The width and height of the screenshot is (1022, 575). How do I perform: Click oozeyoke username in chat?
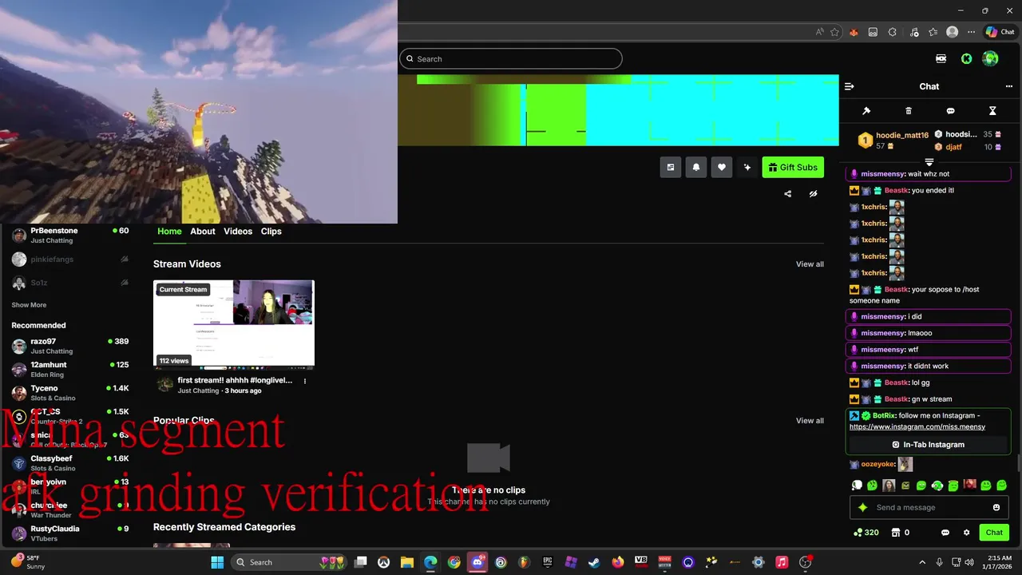click(877, 464)
